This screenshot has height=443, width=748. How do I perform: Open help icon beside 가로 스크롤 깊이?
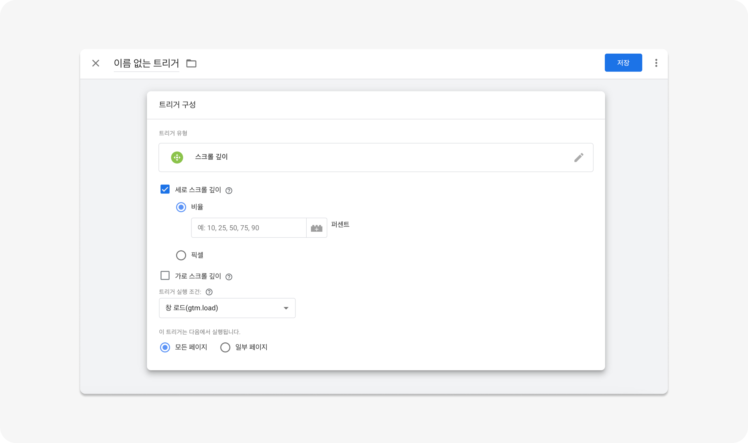coord(229,277)
